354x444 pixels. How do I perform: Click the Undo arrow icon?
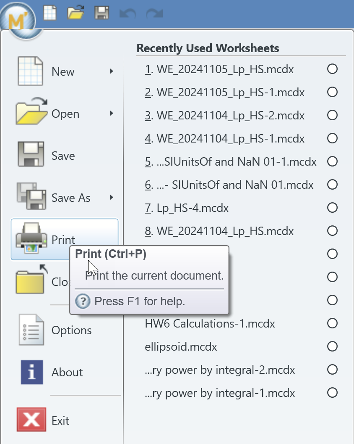(x=128, y=13)
